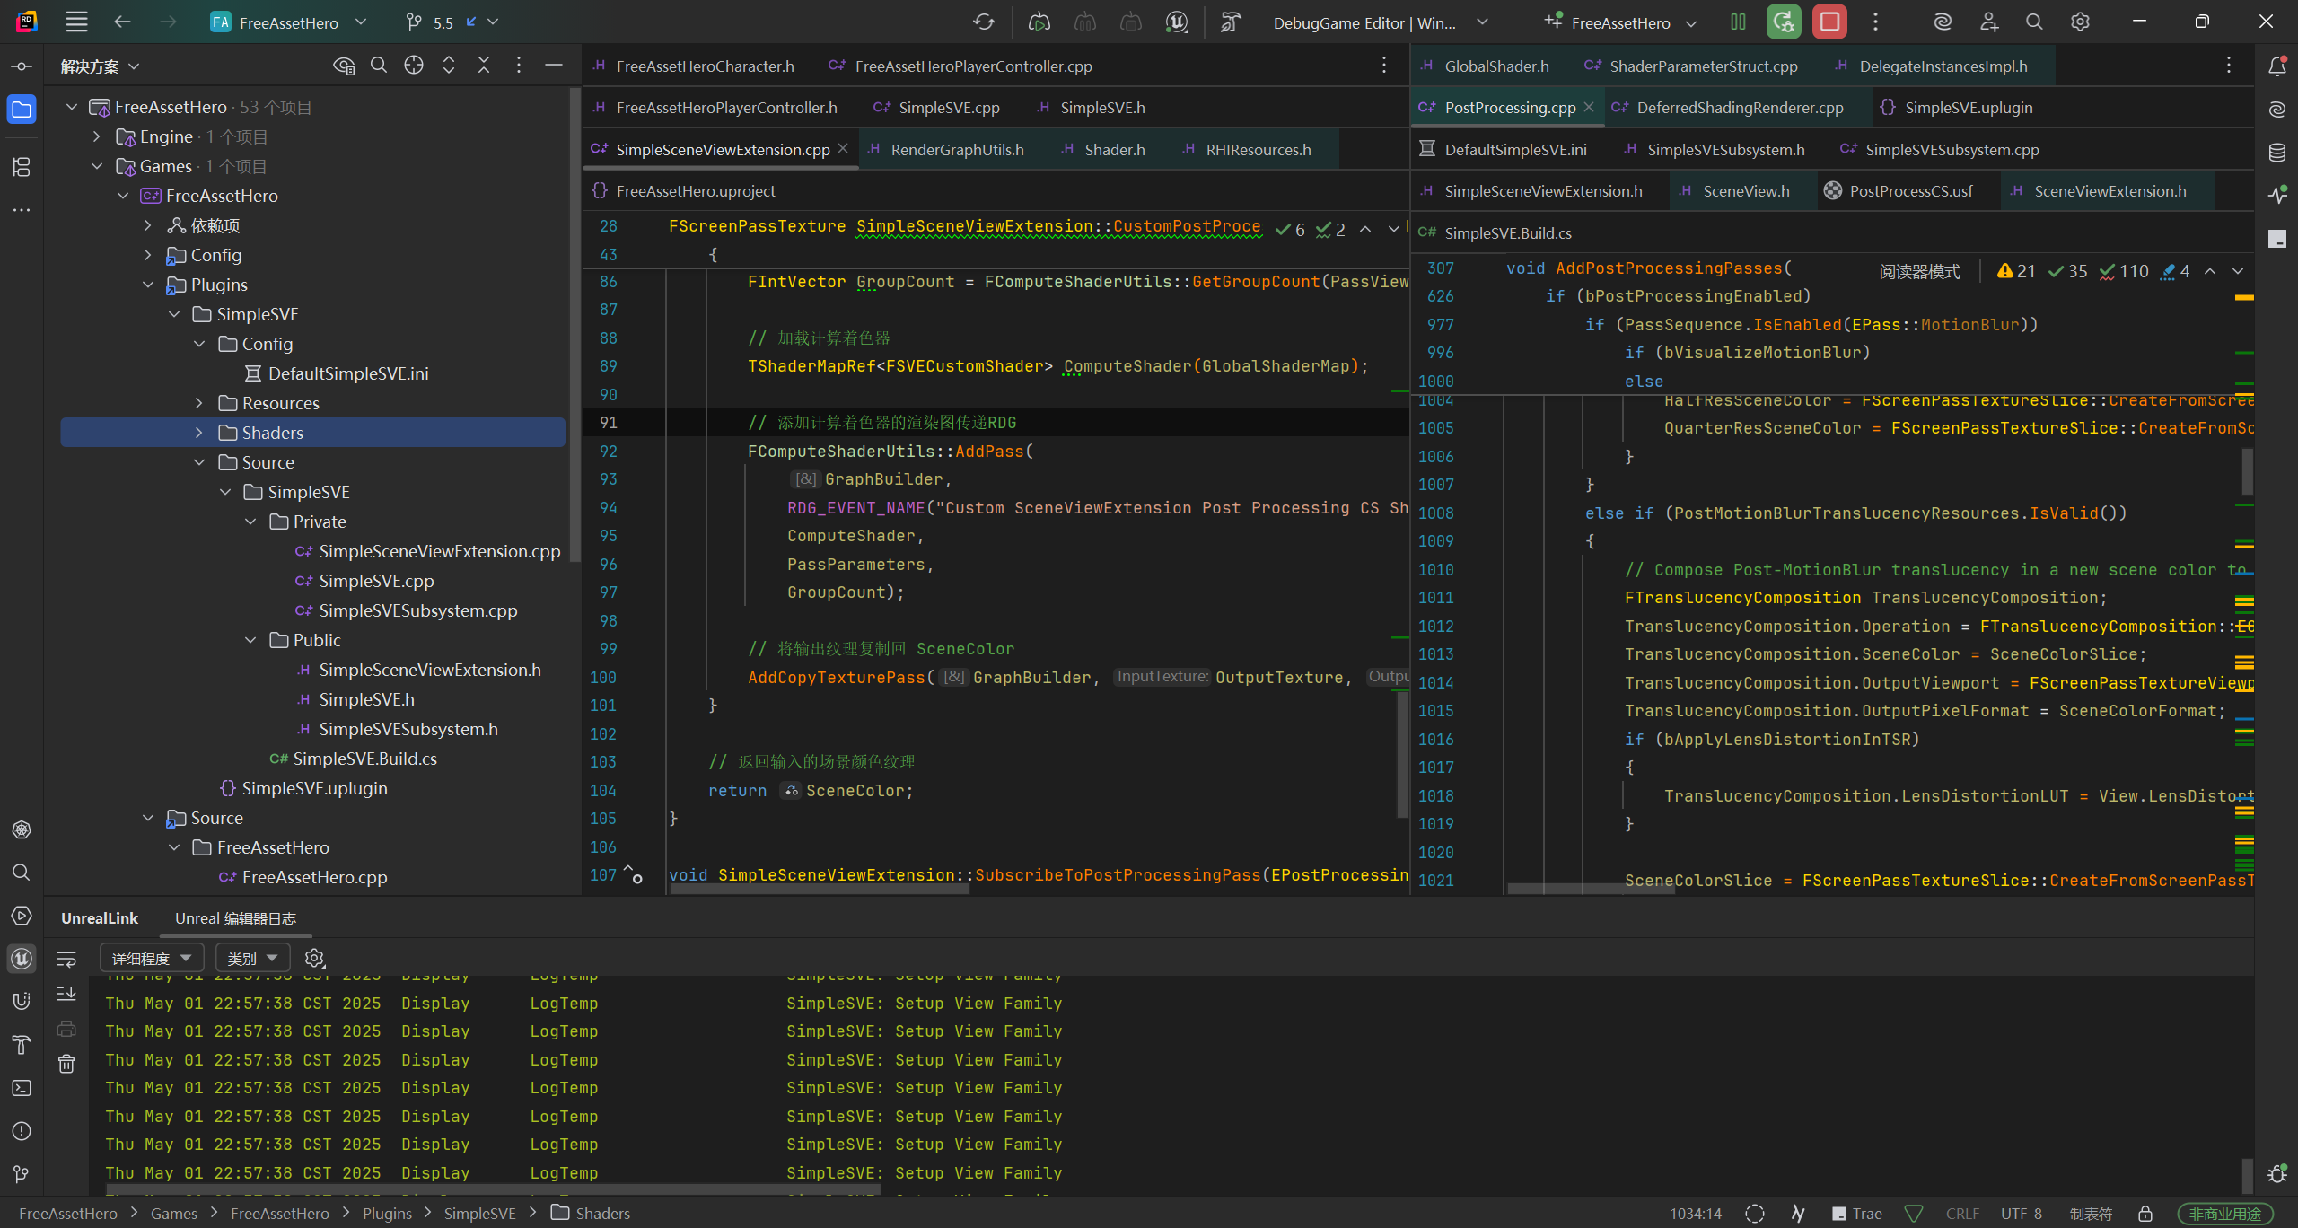Open the FreeAssetHero project dropdown

click(289, 22)
